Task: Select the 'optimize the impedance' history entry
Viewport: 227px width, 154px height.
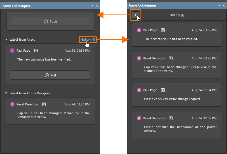Action: pyautogui.click(x=177, y=125)
